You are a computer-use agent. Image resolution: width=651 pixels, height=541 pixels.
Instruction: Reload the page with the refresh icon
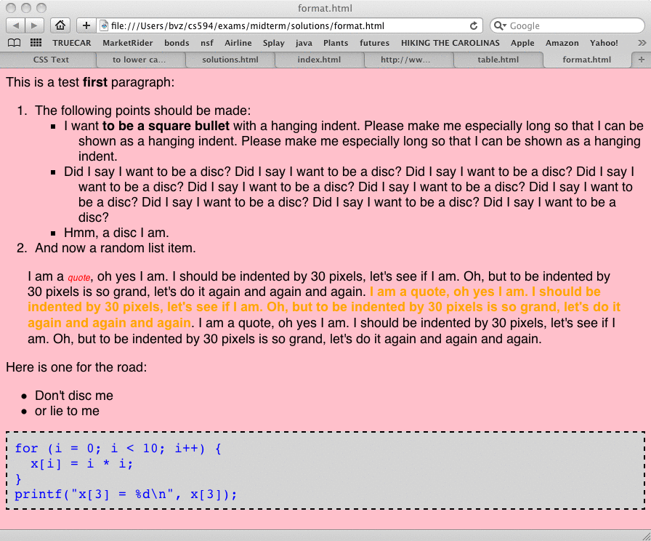pyautogui.click(x=474, y=25)
